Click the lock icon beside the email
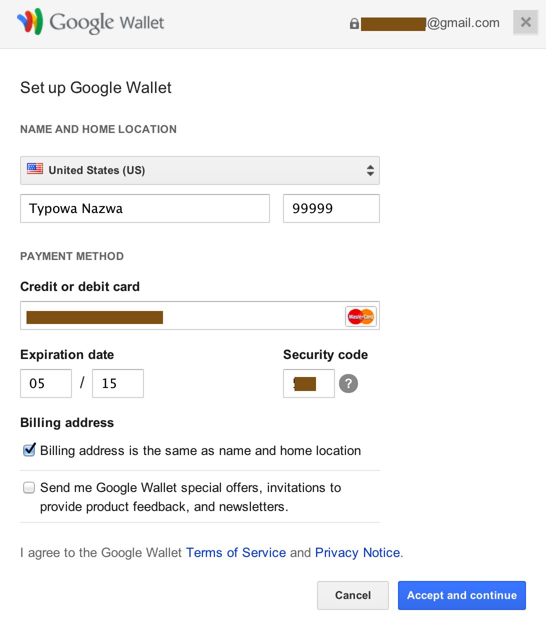Viewport: 546px width, 629px height. point(354,23)
